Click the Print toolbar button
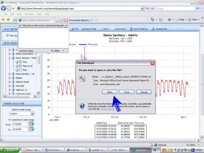Screen dimensions: 204x153 75,29
